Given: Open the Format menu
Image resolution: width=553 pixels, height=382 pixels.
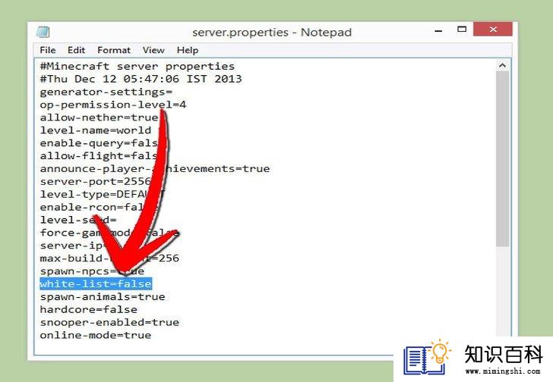Looking at the screenshot, I should point(114,50).
